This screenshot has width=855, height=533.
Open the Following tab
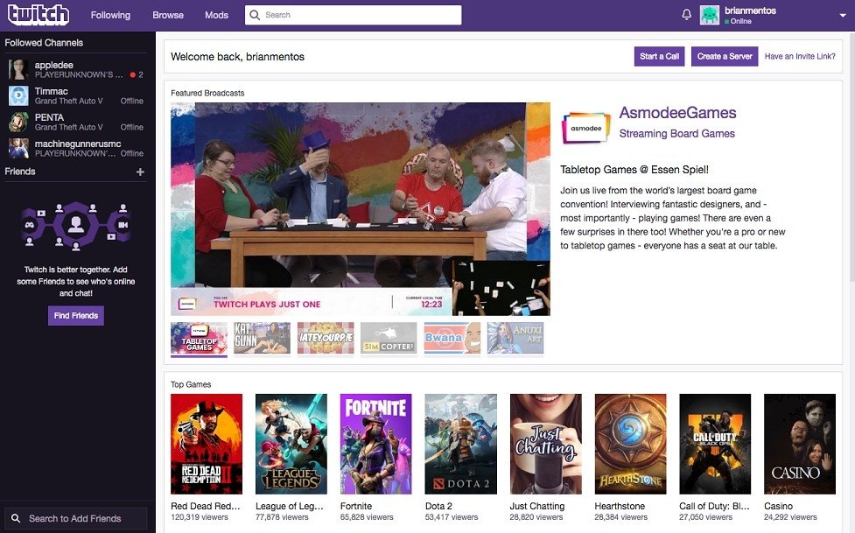(110, 15)
